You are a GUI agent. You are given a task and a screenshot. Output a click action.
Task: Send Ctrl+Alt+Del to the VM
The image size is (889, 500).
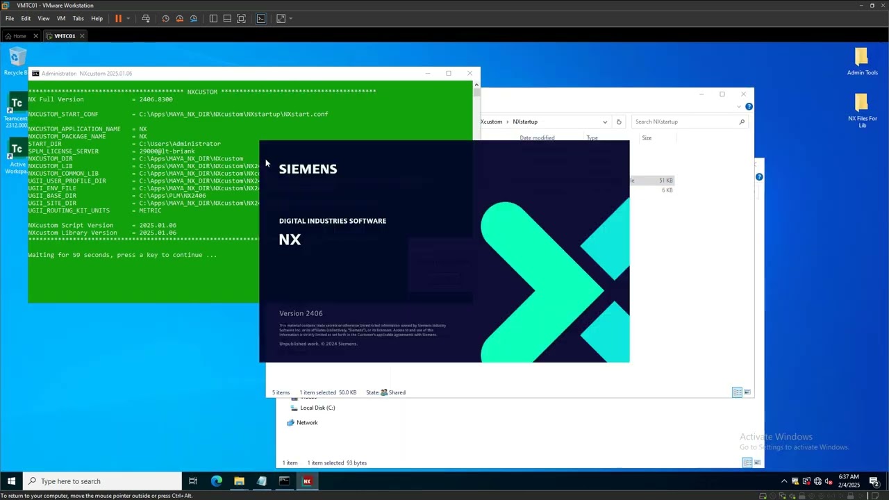coord(146,19)
